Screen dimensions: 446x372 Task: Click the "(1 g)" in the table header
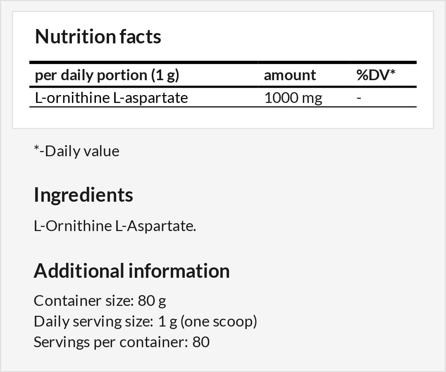tap(165, 75)
